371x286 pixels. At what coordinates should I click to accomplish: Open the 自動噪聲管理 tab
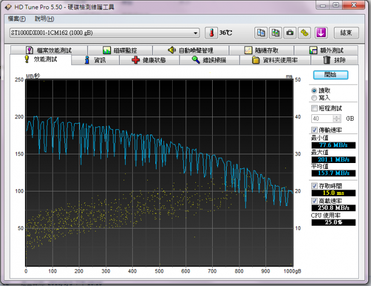coord(191,50)
